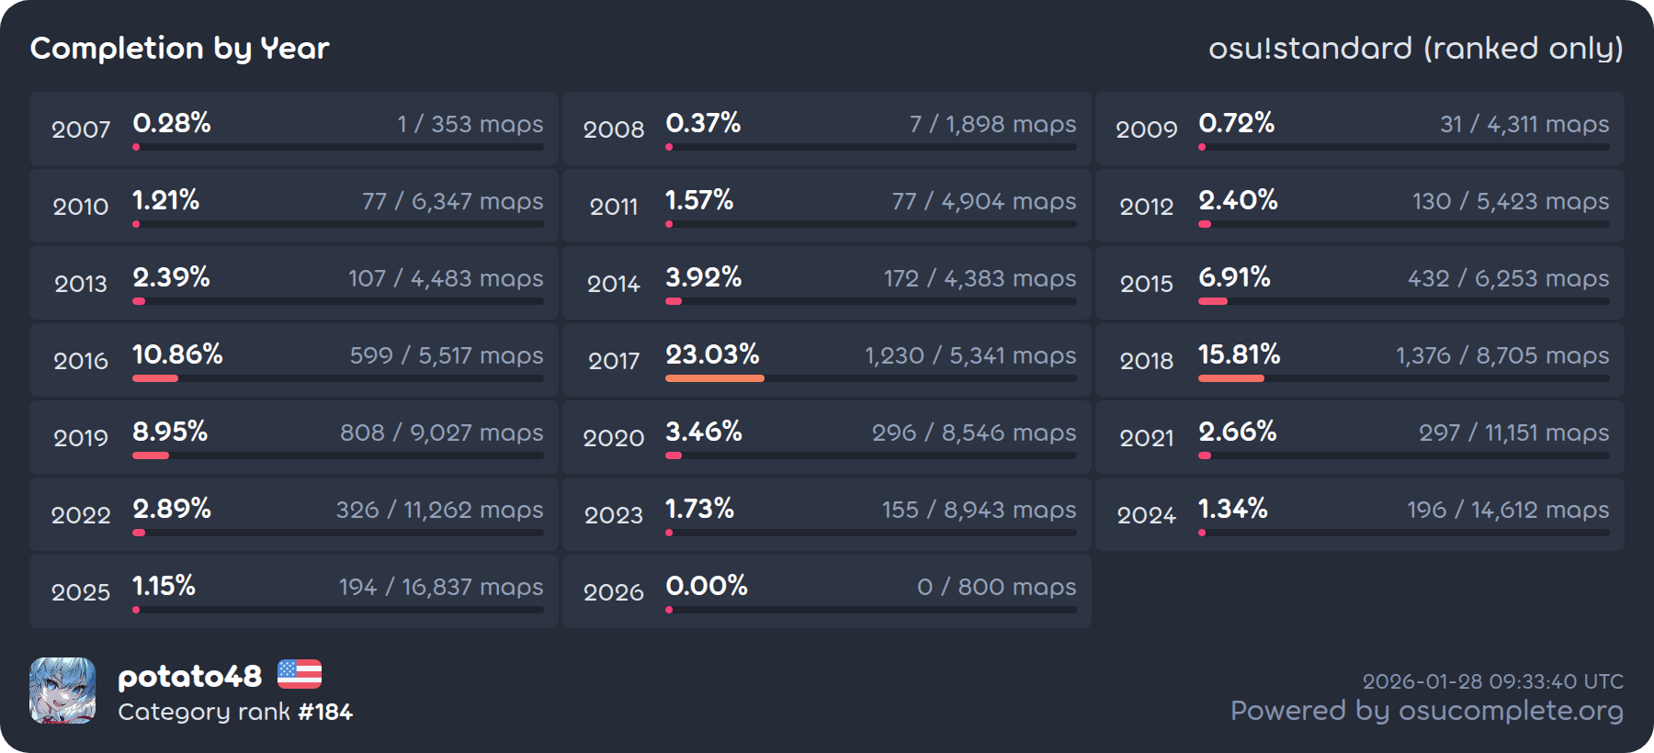Click the Category rank #184 text
Image resolution: width=1654 pixels, height=753 pixels.
tap(235, 712)
